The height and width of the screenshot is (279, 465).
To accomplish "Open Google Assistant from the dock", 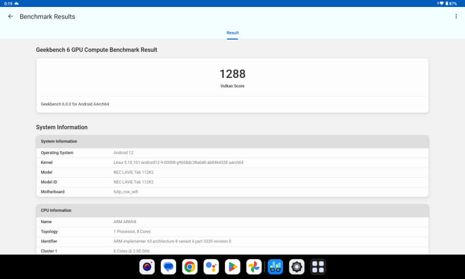I will tap(211, 267).
